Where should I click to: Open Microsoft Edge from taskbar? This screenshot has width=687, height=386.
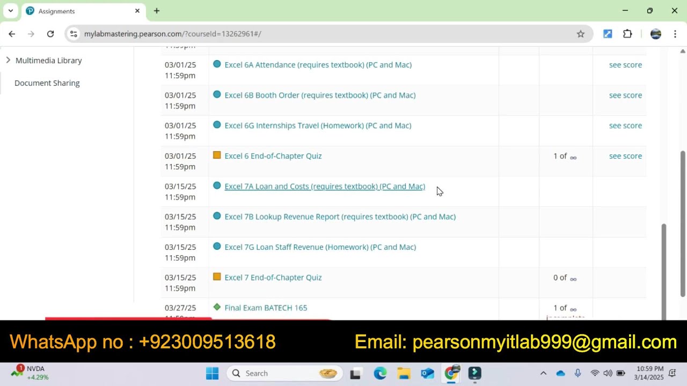pyautogui.click(x=380, y=373)
